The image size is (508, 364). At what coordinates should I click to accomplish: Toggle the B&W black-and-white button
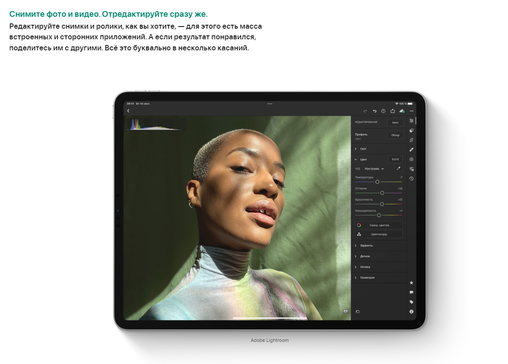pos(395,159)
